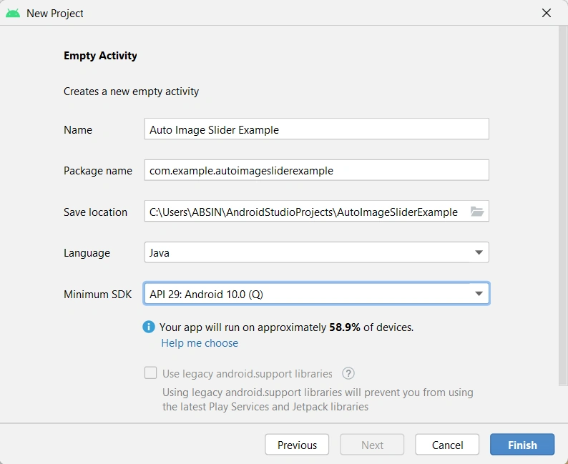Click inside the Save location path field
The image size is (568, 464).
click(306, 212)
